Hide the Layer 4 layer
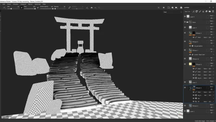Image resolution: width=216 pixels, height=122 pixels. coord(185,27)
